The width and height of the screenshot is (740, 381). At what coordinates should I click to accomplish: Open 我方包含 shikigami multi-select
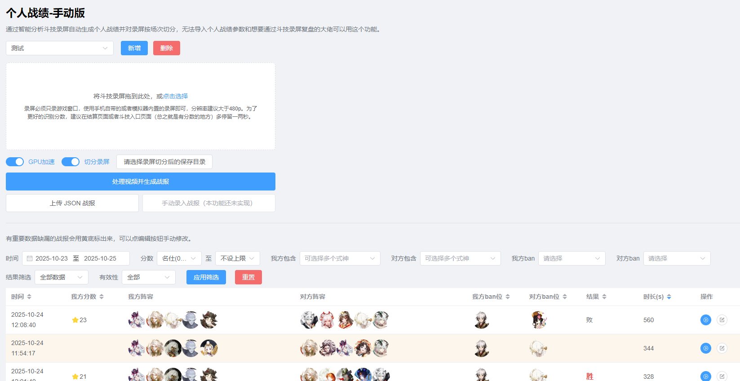coord(340,258)
